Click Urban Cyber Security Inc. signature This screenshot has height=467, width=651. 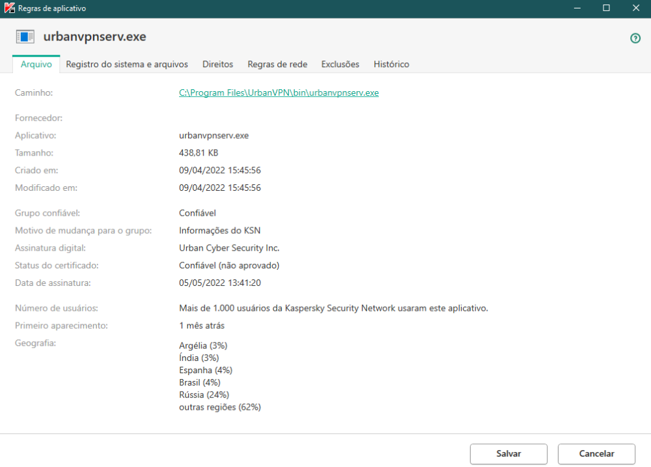(x=229, y=248)
